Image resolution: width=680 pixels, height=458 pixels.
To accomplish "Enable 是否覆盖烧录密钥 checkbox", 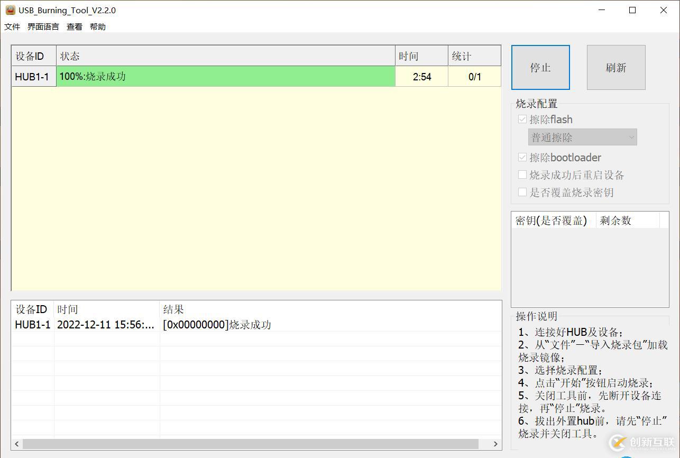I will pyautogui.click(x=522, y=193).
